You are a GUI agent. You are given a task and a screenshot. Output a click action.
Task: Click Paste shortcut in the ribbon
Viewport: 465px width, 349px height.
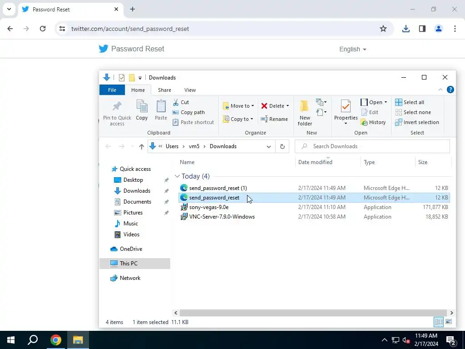pos(193,122)
